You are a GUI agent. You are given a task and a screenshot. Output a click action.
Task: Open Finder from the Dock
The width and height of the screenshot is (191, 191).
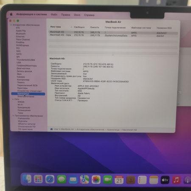point(27,179)
